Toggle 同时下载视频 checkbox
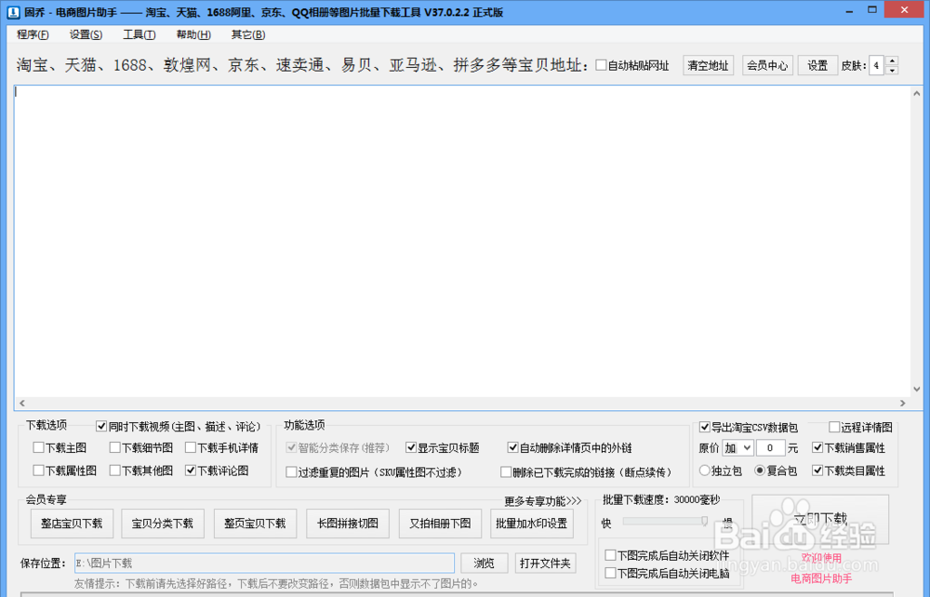The width and height of the screenshot is (930, 597). coord(100,426)
